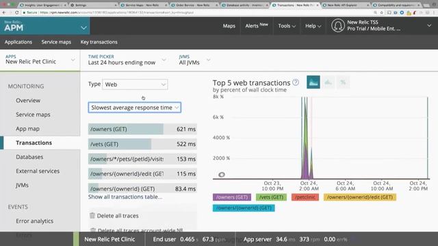Open Error analytics under Events
The height and width of the screenshot is (246, 438).
pos(34,221)
